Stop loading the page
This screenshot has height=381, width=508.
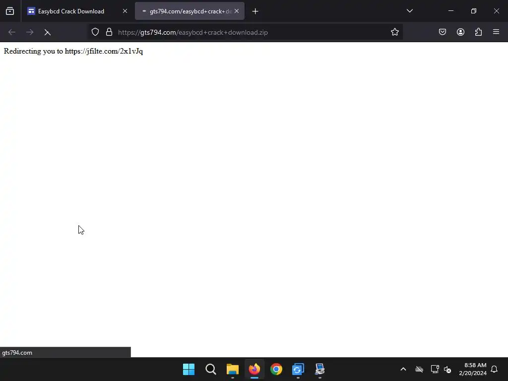pyautogui.click(x=48, y=32)
